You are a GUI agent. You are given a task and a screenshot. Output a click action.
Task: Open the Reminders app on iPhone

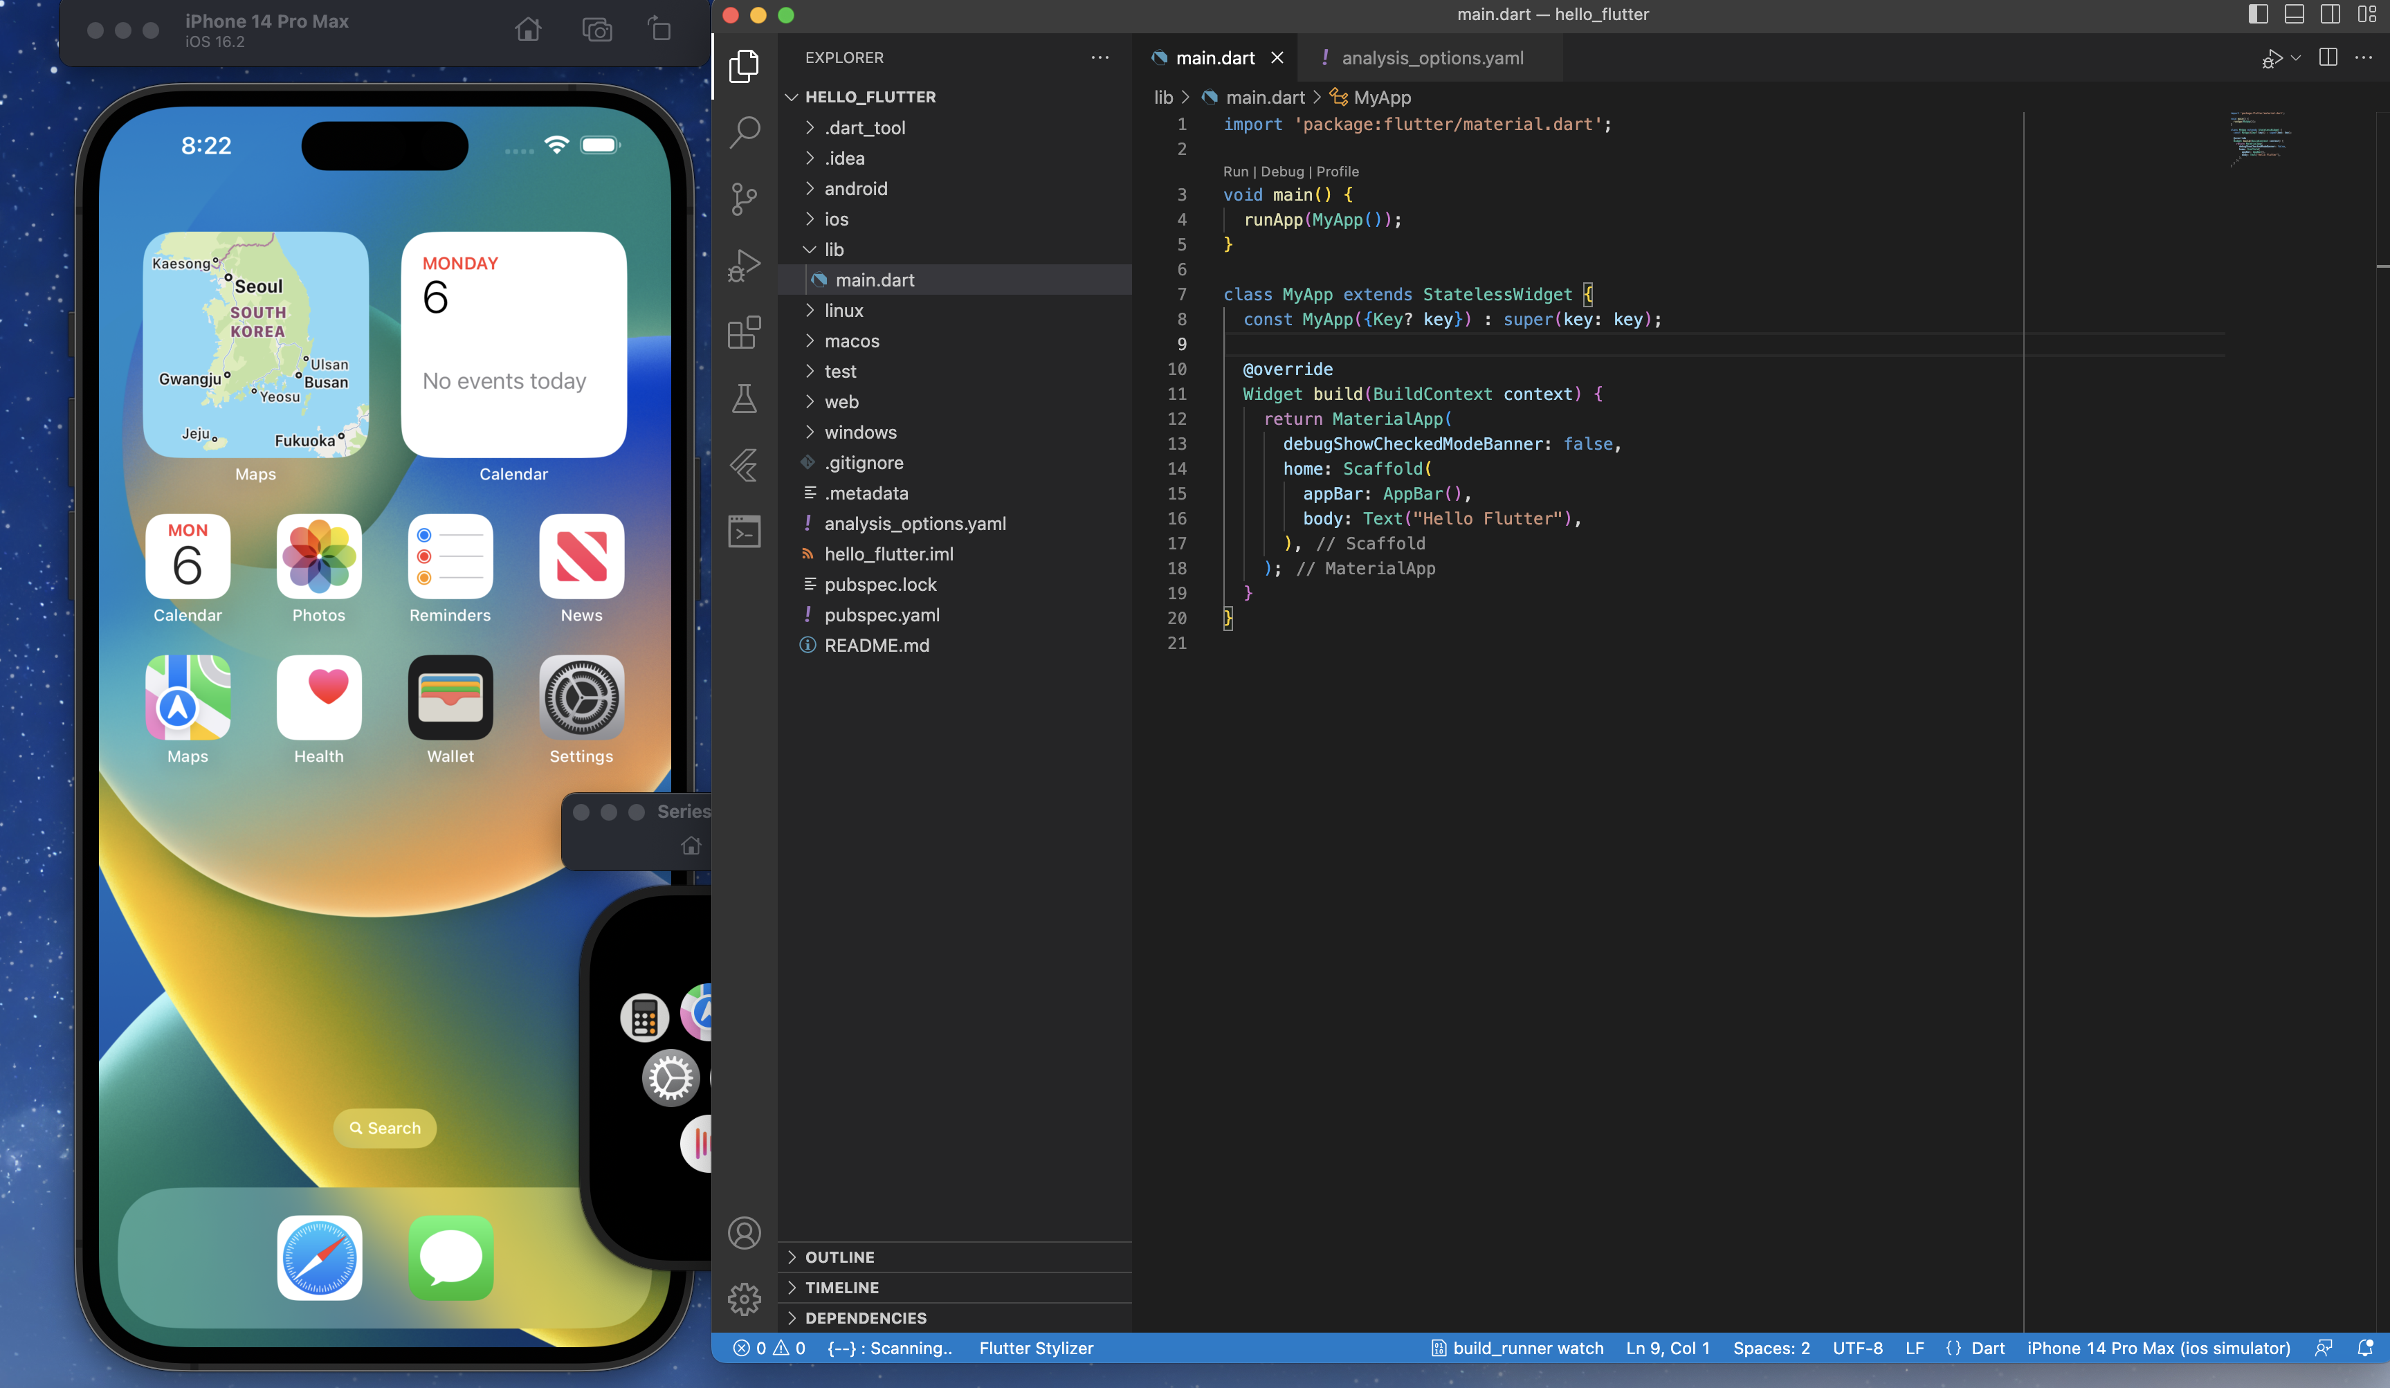point(450,556)
